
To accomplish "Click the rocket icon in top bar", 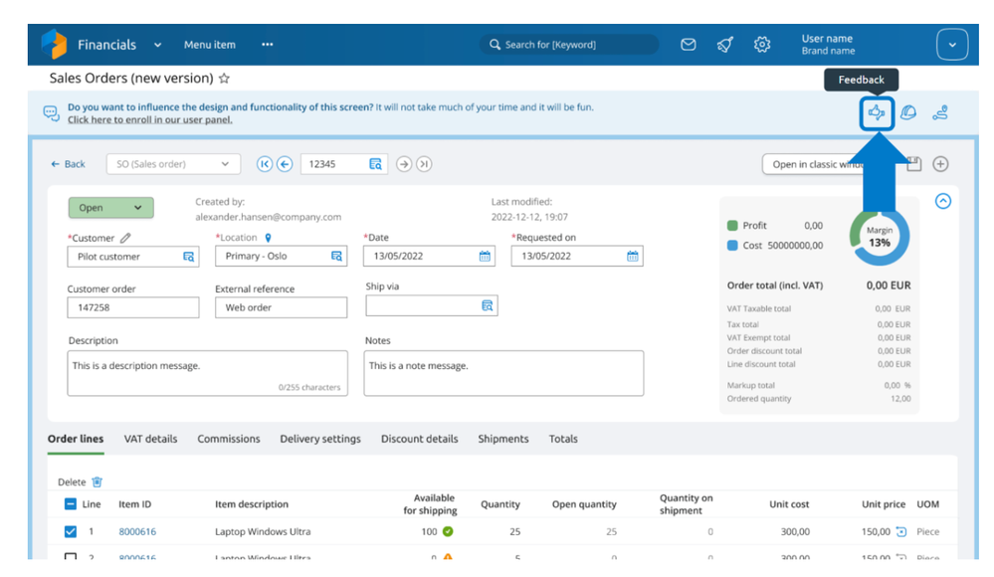I will (725, 45).
